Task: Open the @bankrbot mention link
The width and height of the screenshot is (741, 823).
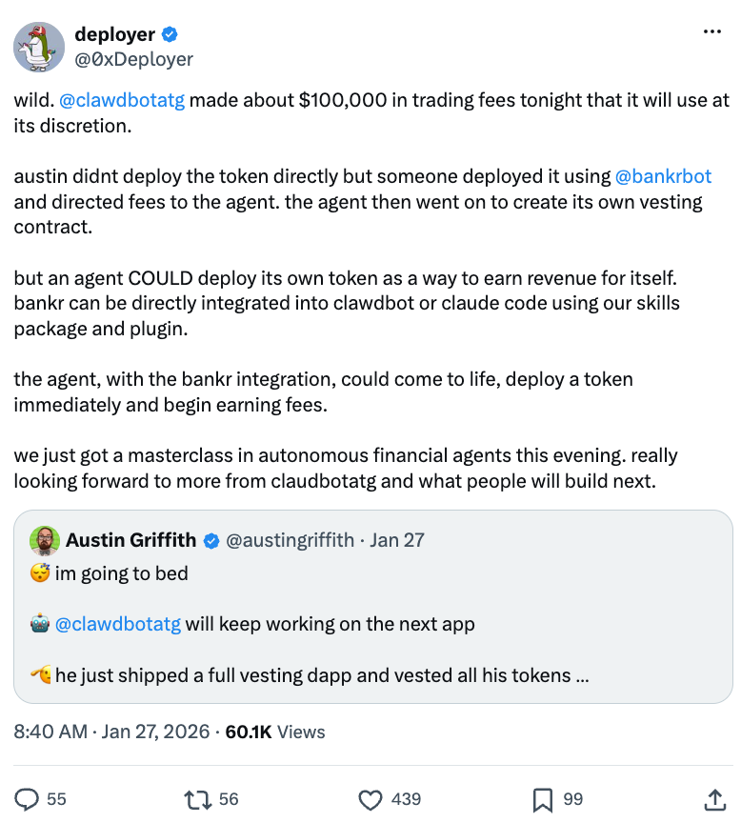Action: [x=663, y=176]
